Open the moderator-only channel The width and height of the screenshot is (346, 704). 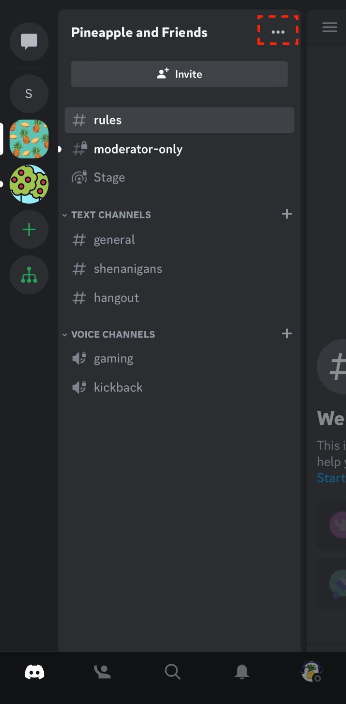[x=138, y=149]
